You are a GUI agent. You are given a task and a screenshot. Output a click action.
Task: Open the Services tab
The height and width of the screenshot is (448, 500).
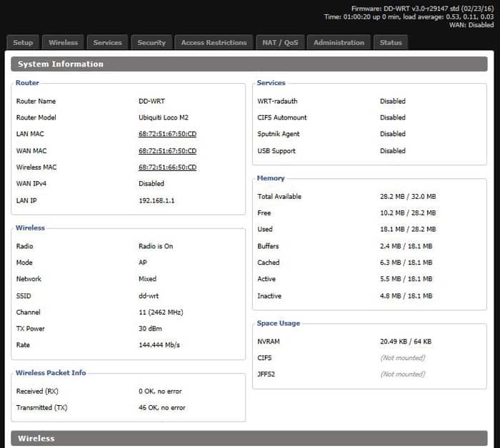[x=107, y=42]
